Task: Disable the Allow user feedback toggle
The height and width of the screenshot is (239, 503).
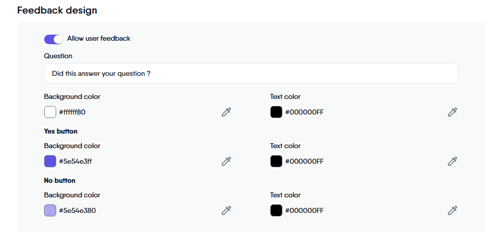Action: click(53, 39)
